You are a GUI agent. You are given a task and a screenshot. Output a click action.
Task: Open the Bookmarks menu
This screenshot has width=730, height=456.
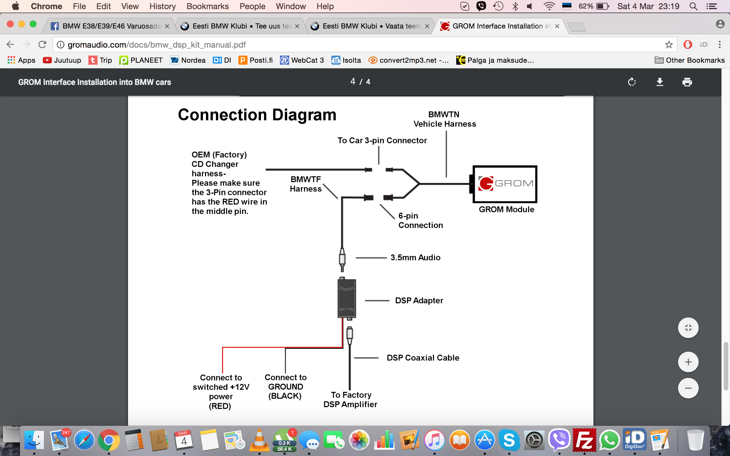(x=208, y=6)
